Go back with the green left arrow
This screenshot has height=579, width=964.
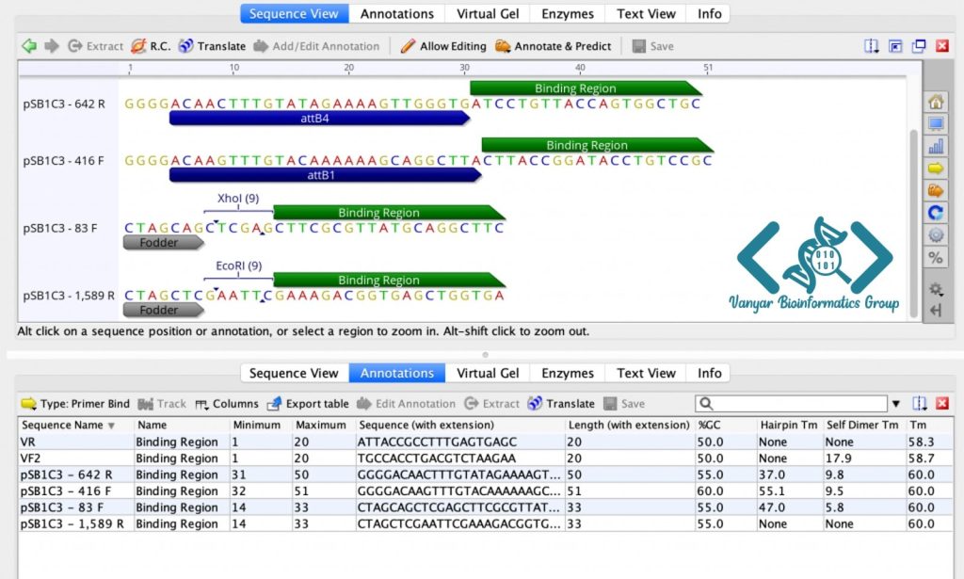click(29, 46)
